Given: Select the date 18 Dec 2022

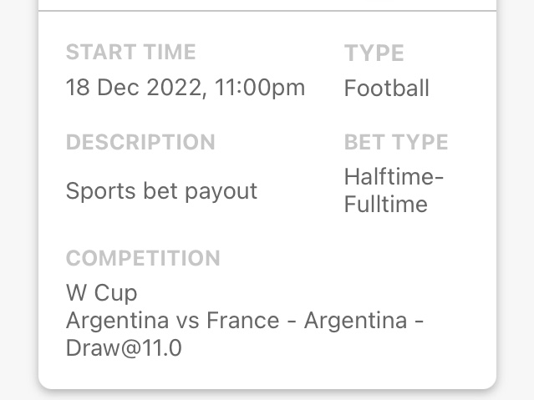Looking at the screenshot, I should 135,88.
